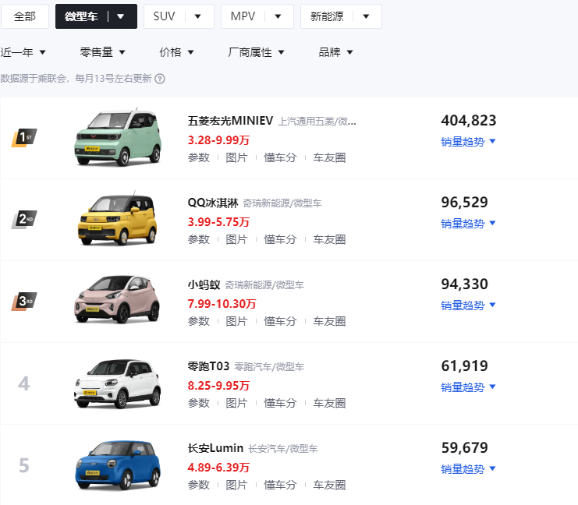Expand 销量趋势 for 小蚂蚁
Image resolution: width=578 pixels, height=505 pixels.
pyautogui.click(x=468, y=305)
